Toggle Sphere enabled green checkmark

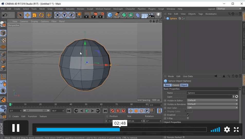pos(184,18)
